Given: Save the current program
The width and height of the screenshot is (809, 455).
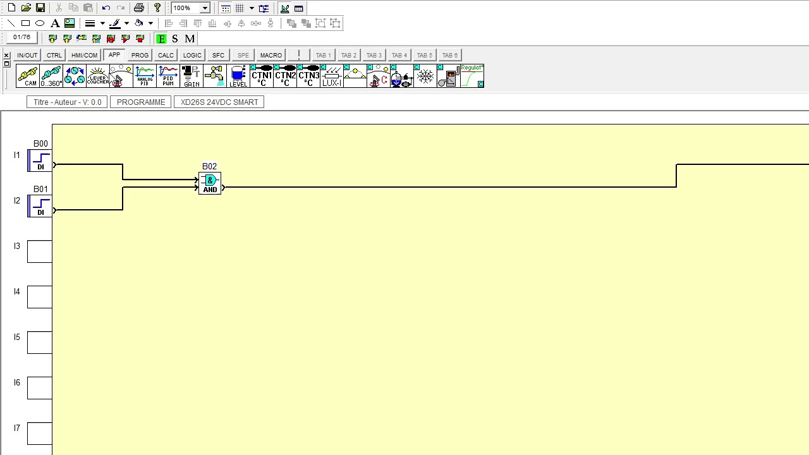Looking at the screenshot, I should click(40, 8).
